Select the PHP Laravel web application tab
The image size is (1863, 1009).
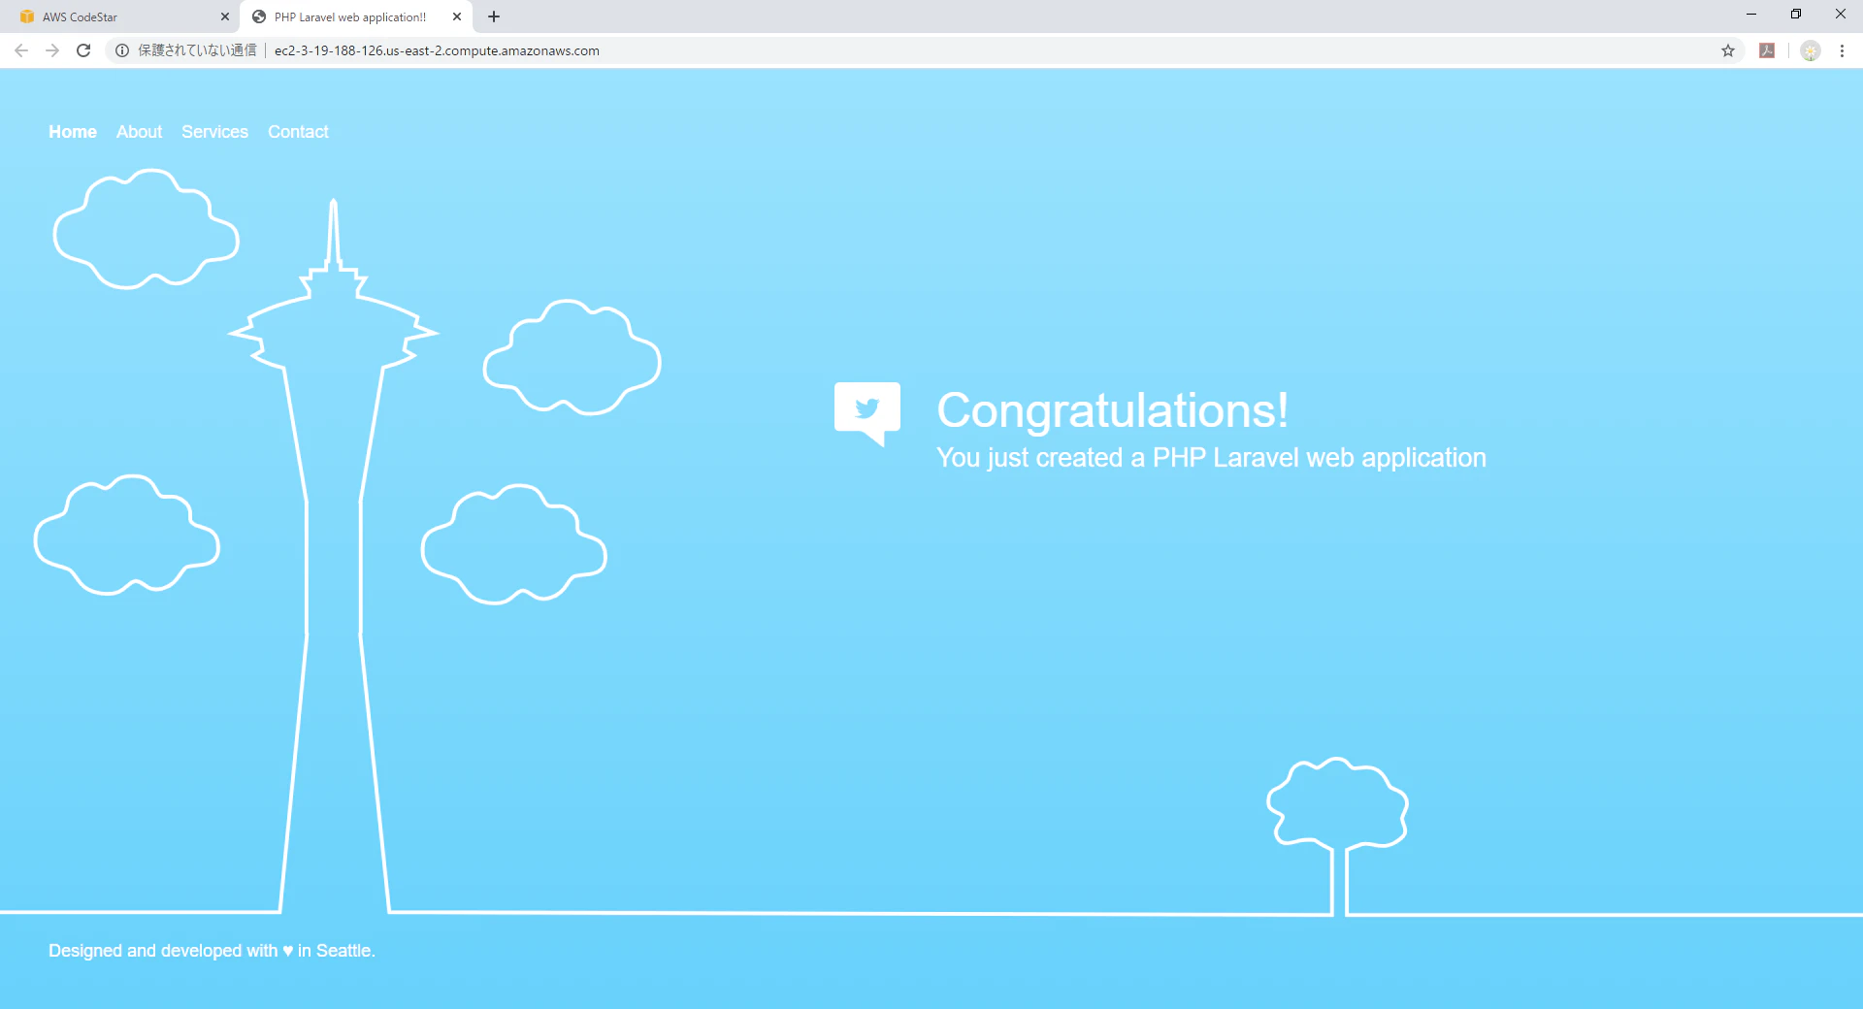(x=355, y=16)
